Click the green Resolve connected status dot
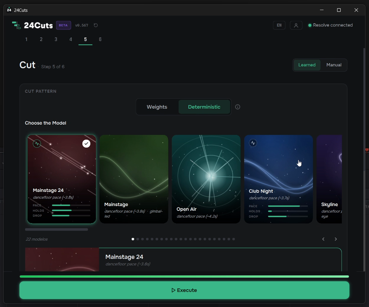Viewport: 369px width, 307px height. coord(310,25)
